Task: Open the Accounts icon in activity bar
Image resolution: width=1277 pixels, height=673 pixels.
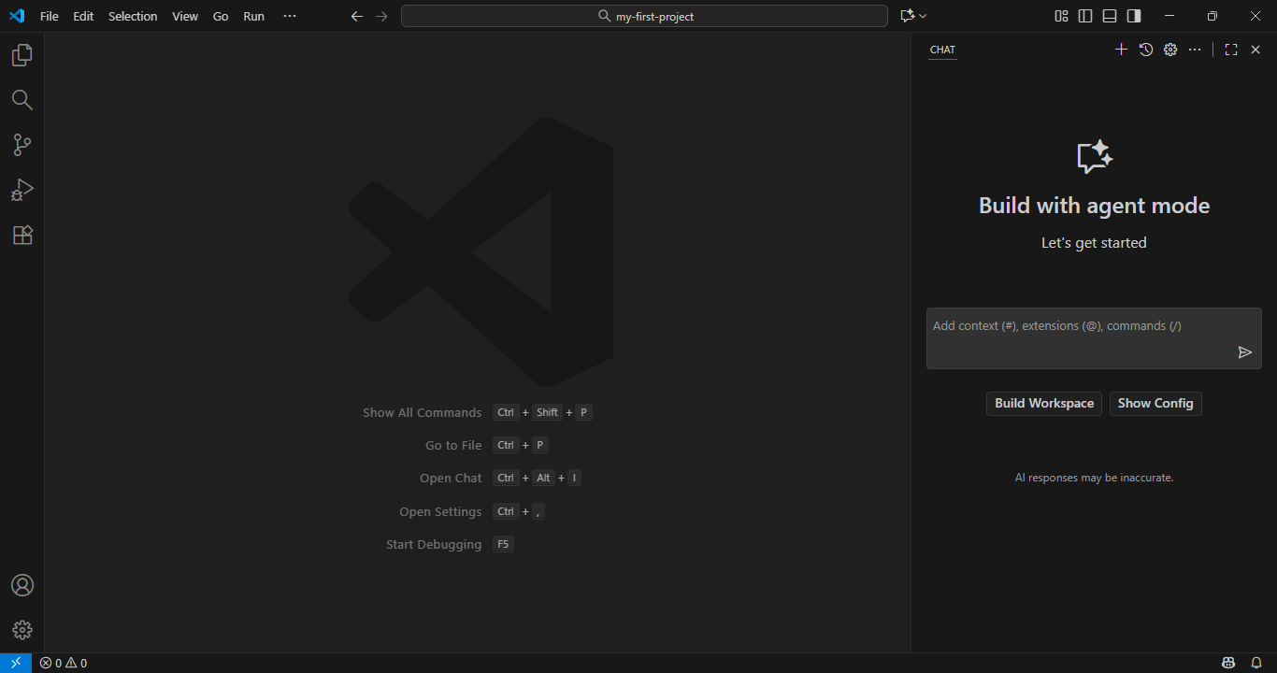Action: point(22,584)
